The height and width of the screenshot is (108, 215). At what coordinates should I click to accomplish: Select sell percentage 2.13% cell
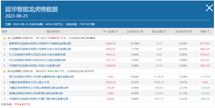click(x=183, y=93)
